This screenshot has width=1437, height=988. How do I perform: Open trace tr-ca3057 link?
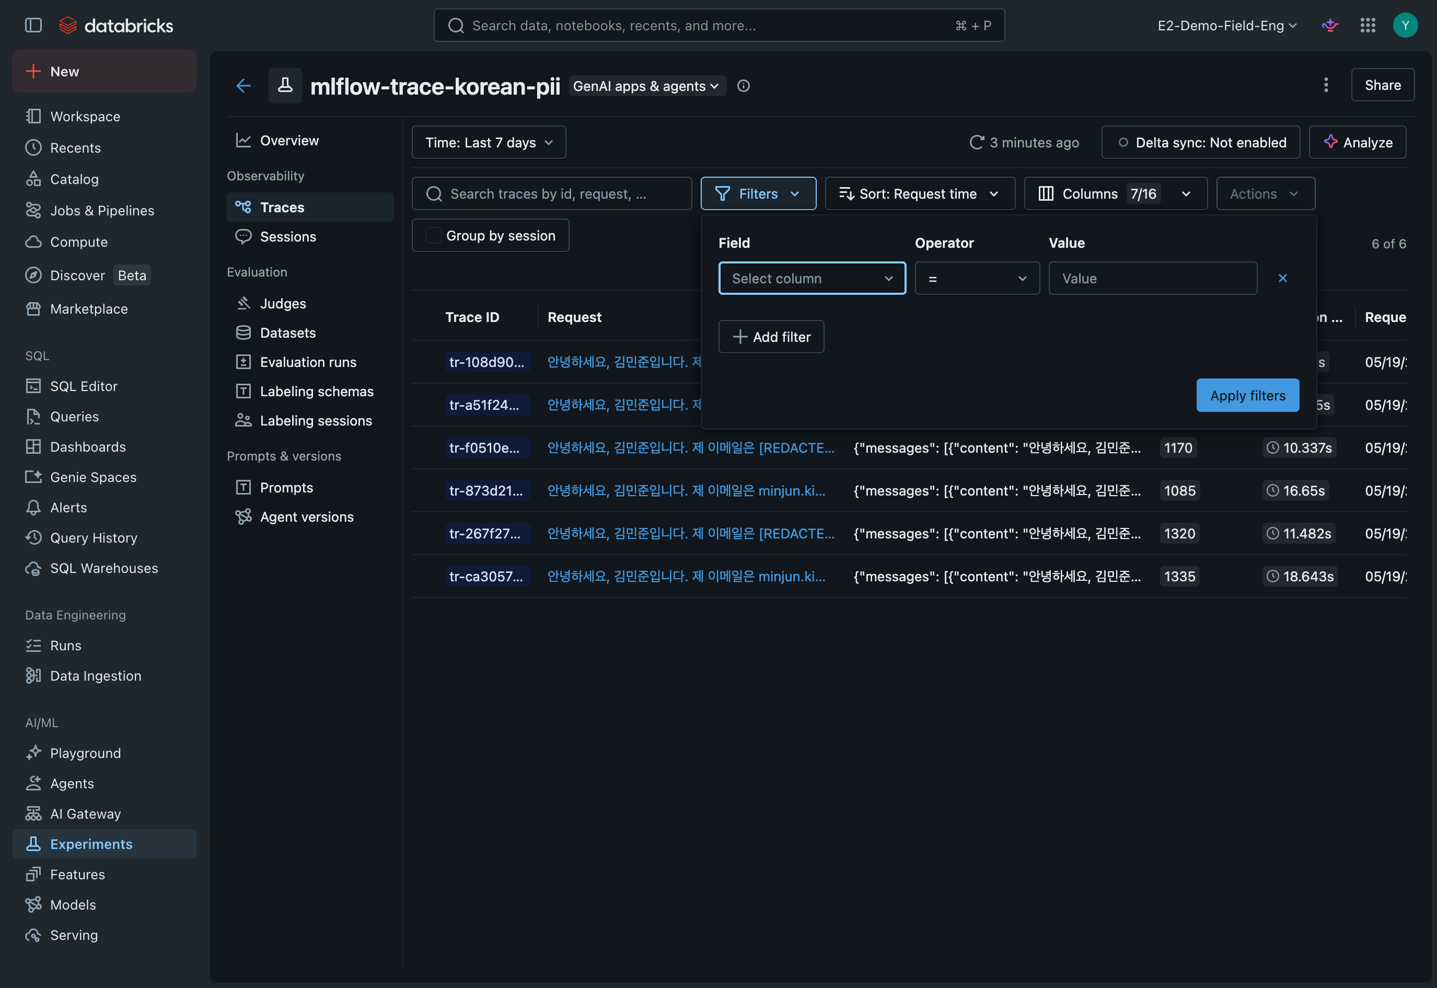487,576
